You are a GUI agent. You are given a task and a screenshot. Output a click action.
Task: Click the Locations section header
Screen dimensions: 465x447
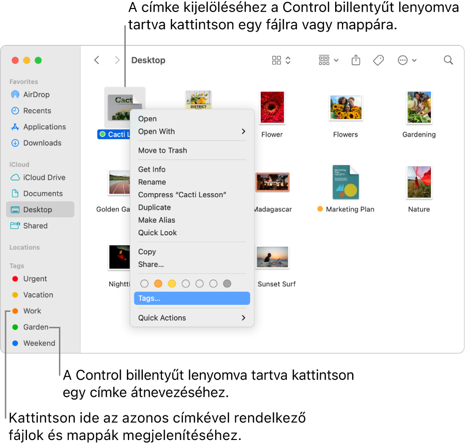click(x=24, y=247)
